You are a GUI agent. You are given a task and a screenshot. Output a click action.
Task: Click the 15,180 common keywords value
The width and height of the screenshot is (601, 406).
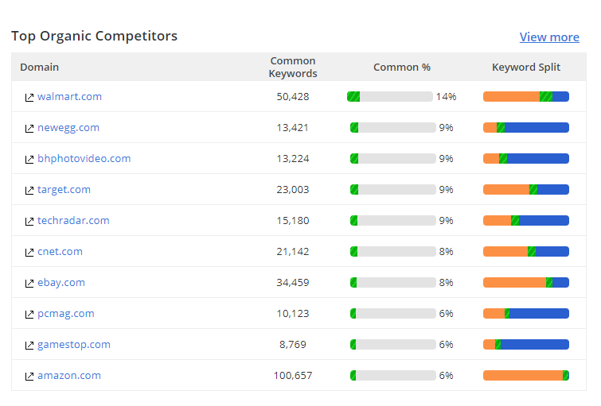coord(293,220)
